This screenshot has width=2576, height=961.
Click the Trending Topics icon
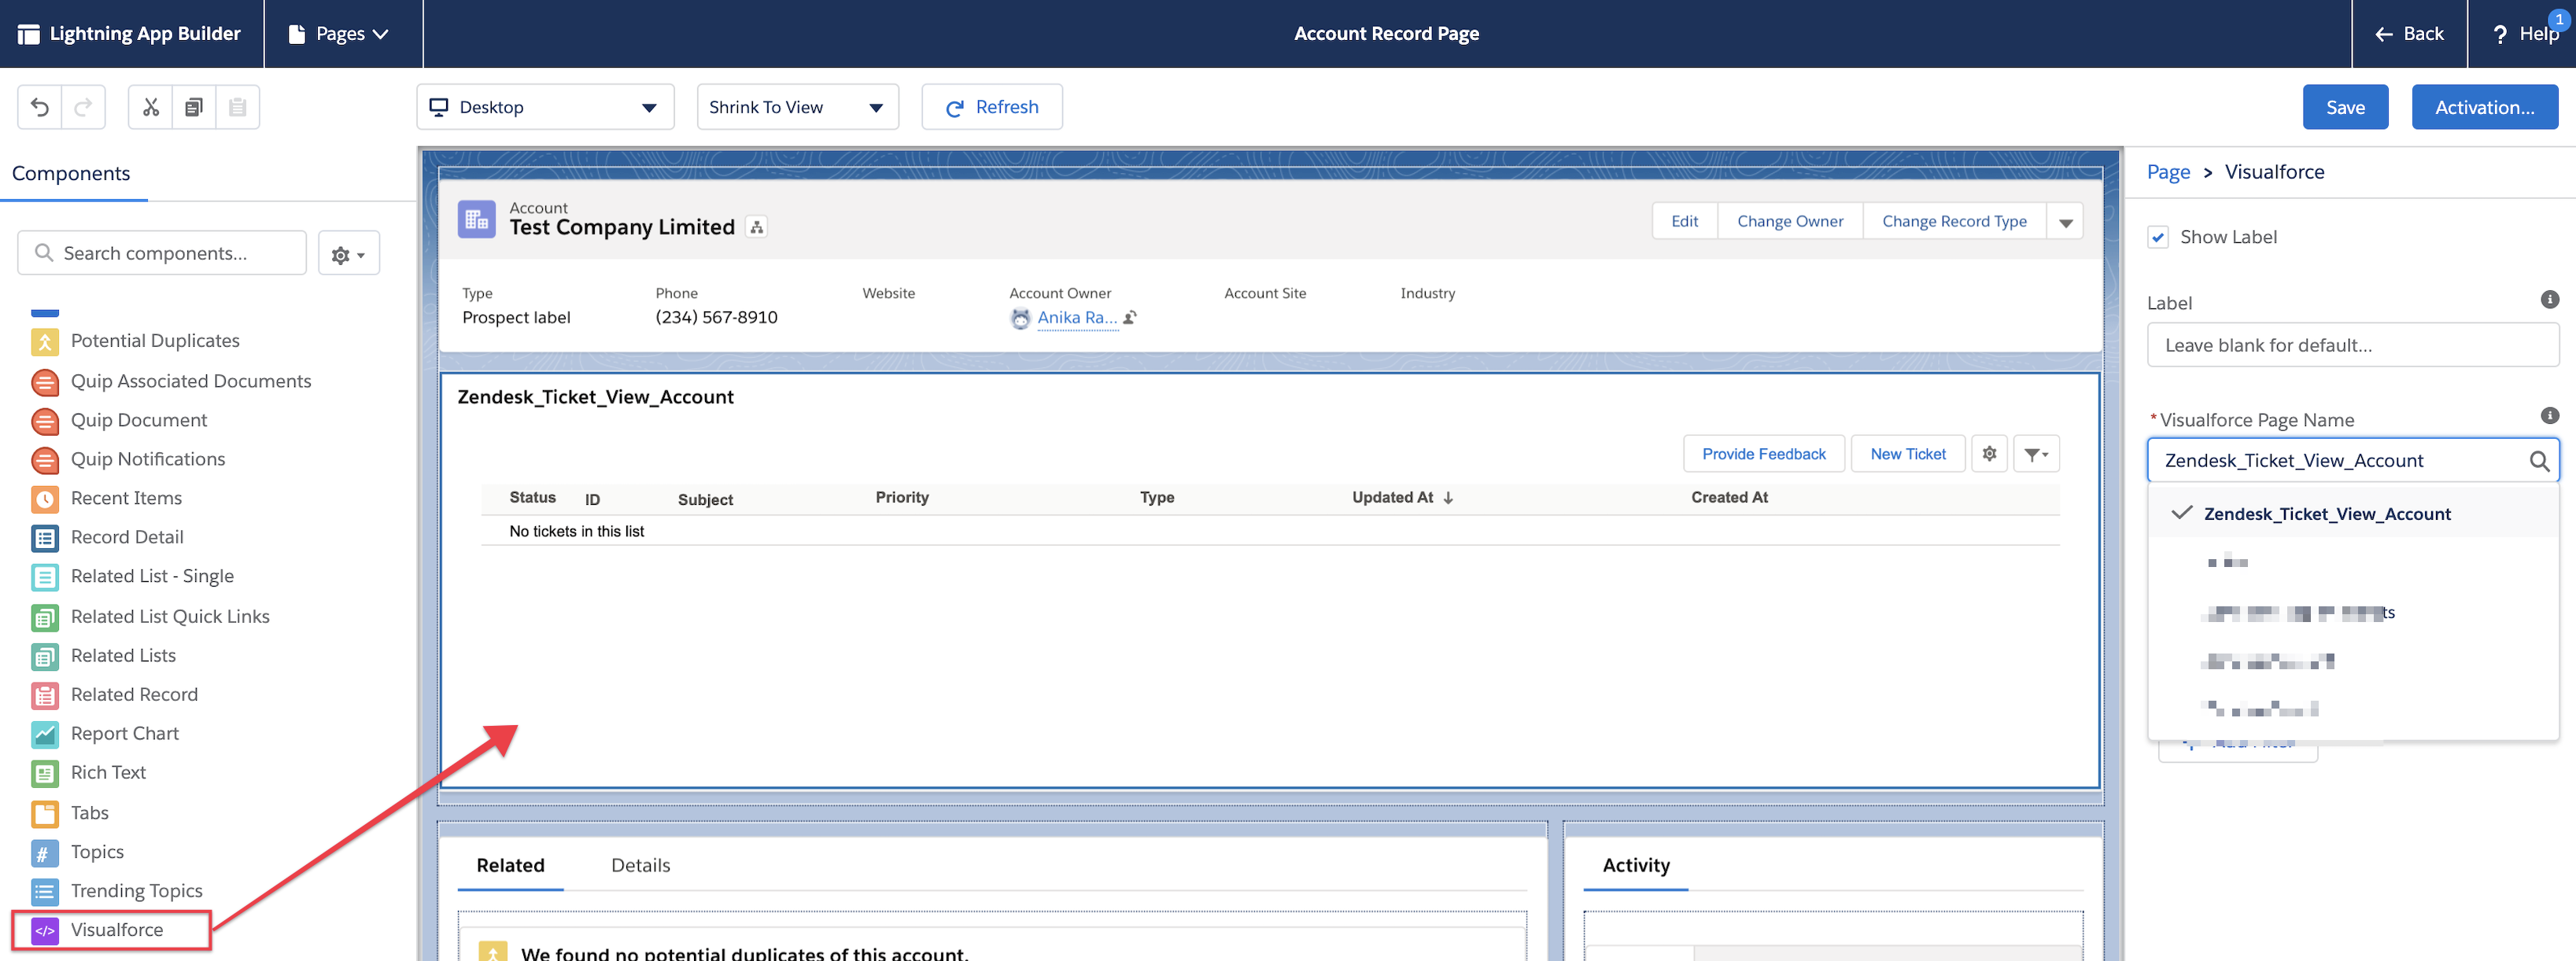[45, 892]
